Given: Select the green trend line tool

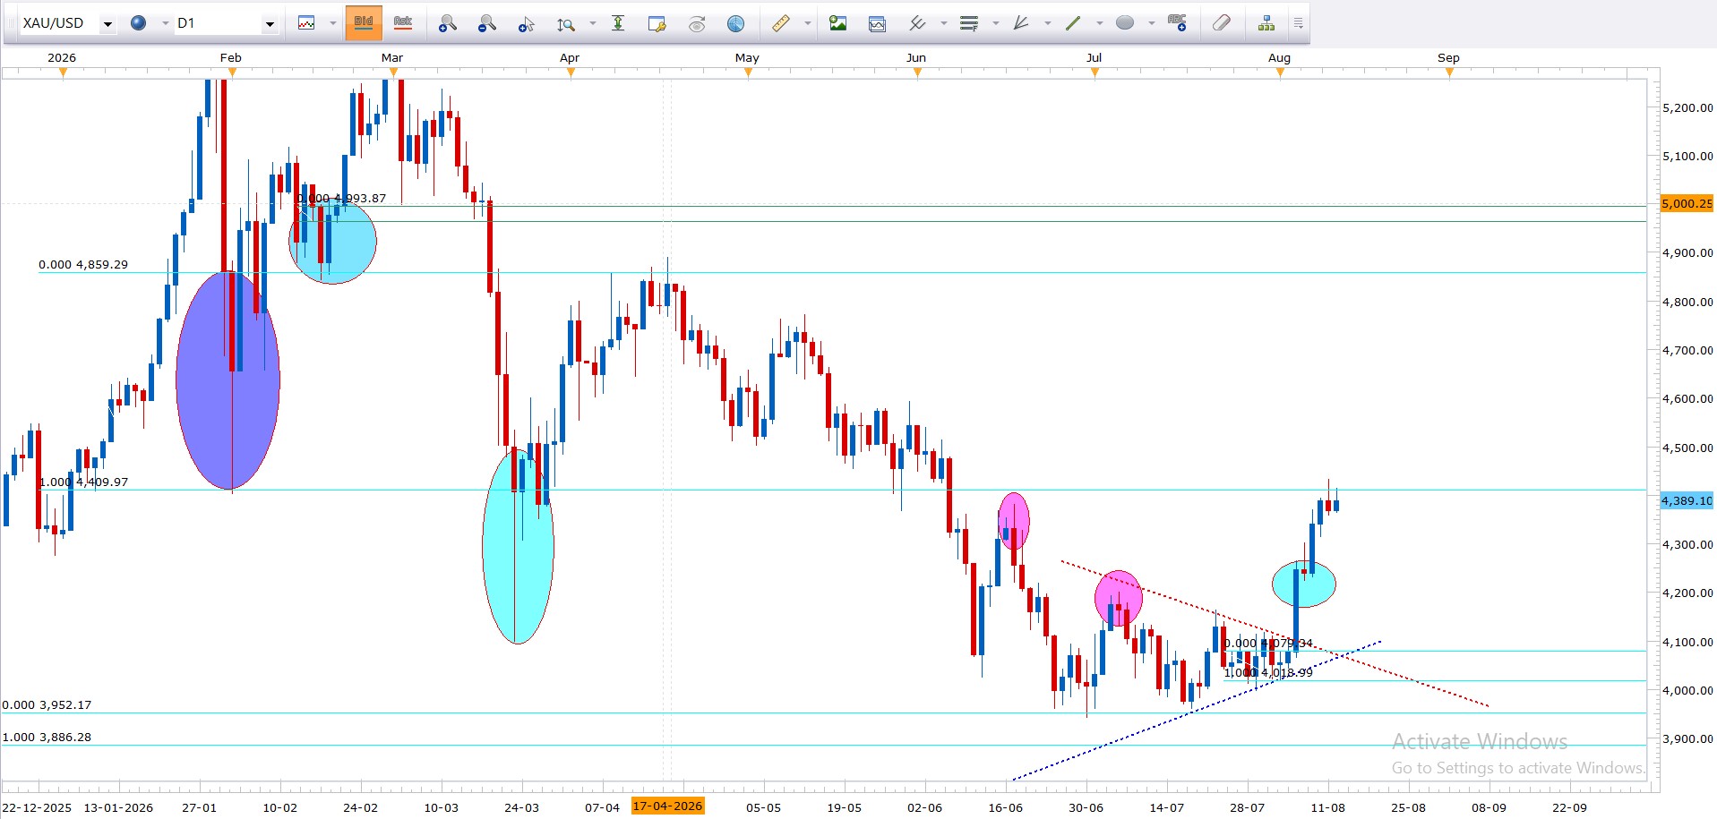Looking at the screenshot, I should click(x=1073, y=23).
